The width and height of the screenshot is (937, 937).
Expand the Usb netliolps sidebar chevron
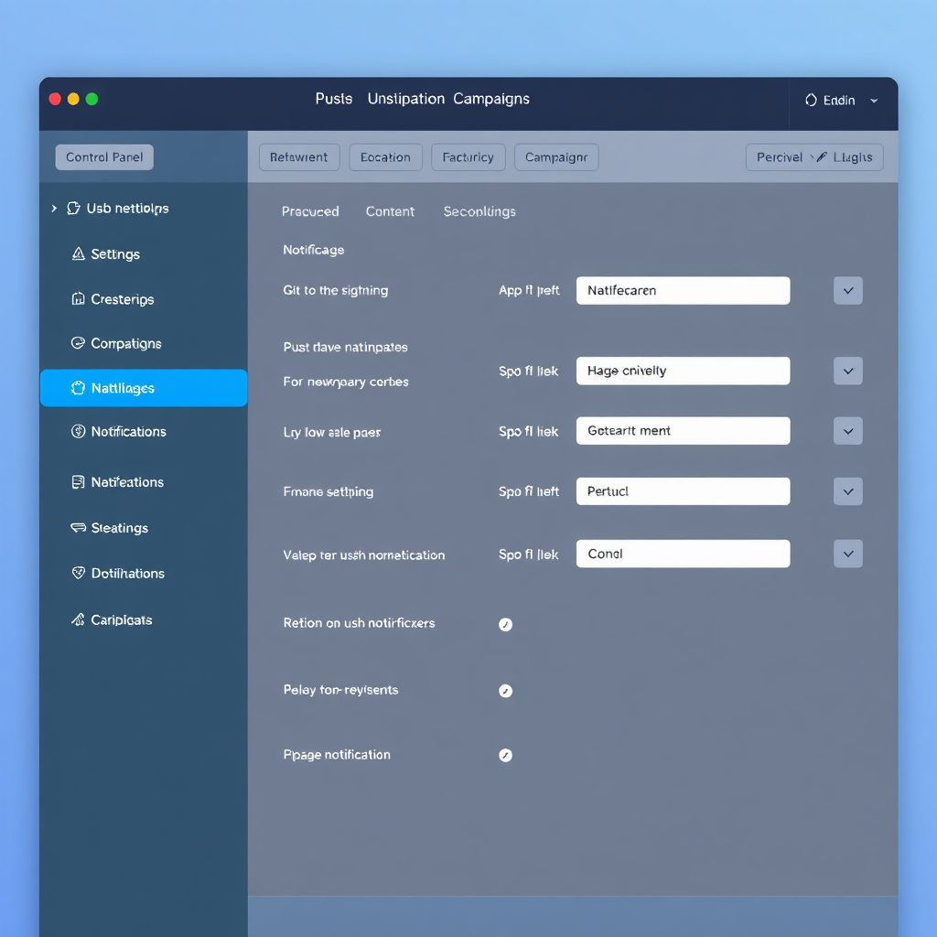[54, 208]
